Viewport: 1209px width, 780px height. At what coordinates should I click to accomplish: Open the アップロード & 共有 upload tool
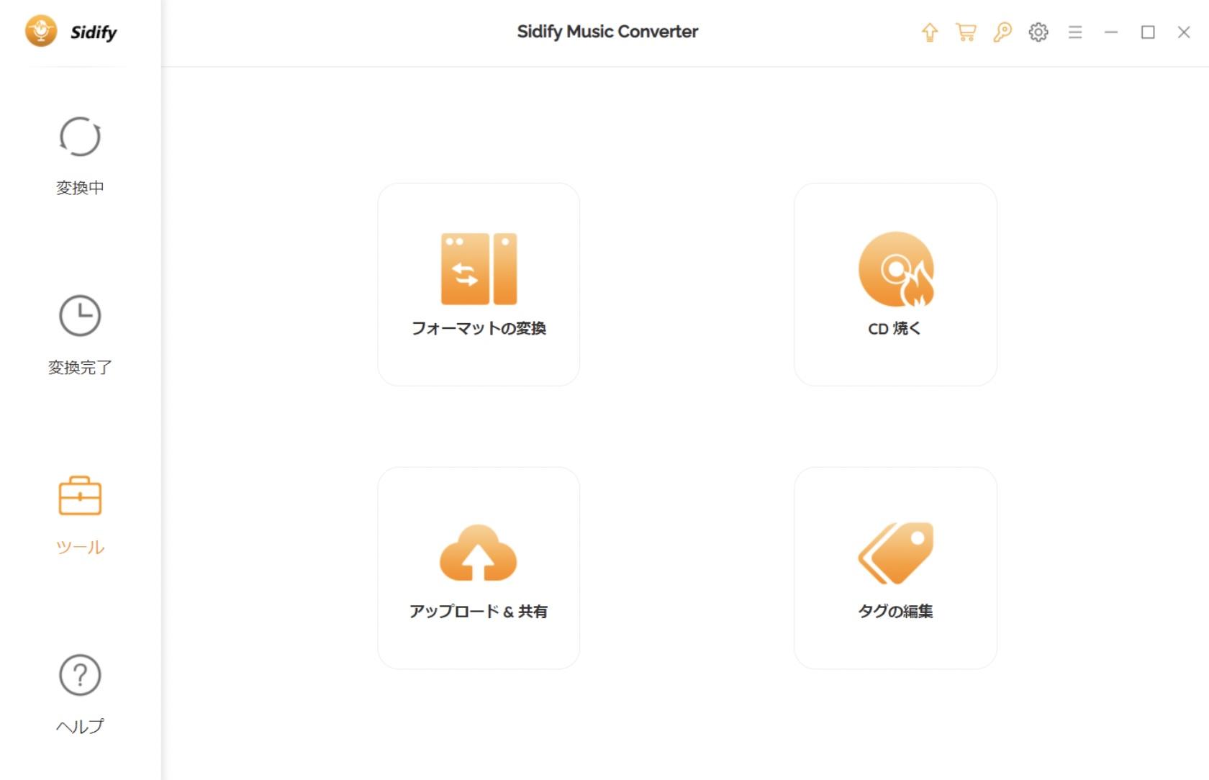(x=479, y=568)
